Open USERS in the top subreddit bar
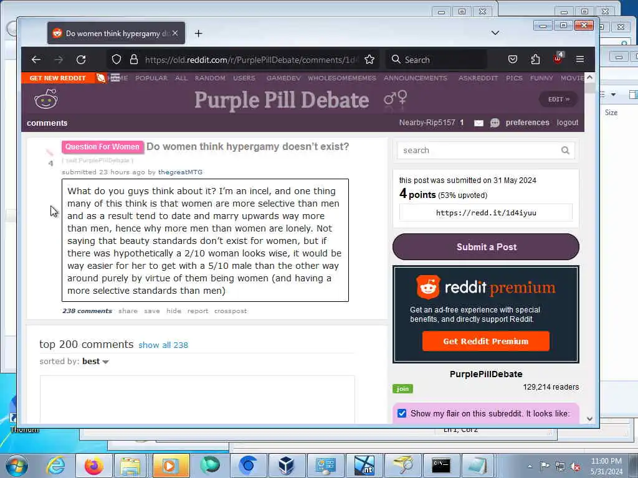638x478 pixels. [x=244, y=78]
